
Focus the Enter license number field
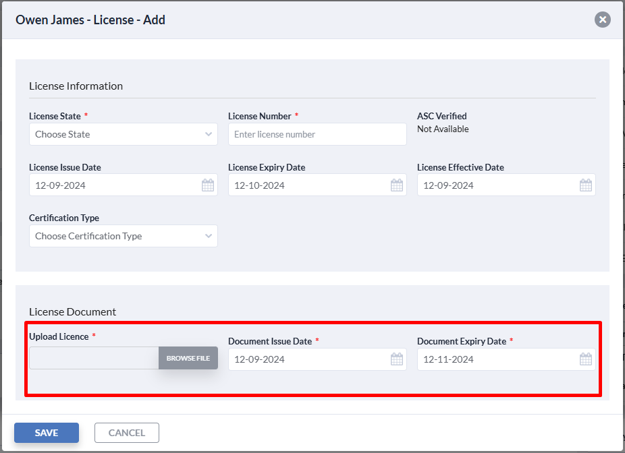pos(317,134)
